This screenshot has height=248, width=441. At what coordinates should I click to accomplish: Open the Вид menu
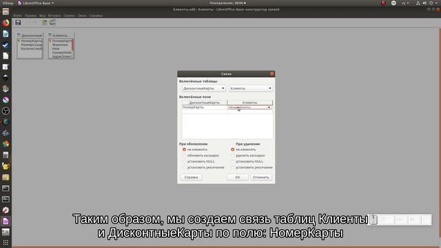(x=43, y=16)
